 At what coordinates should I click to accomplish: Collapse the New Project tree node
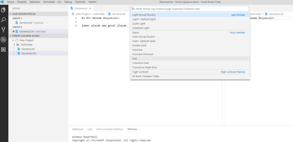[13, 40]
